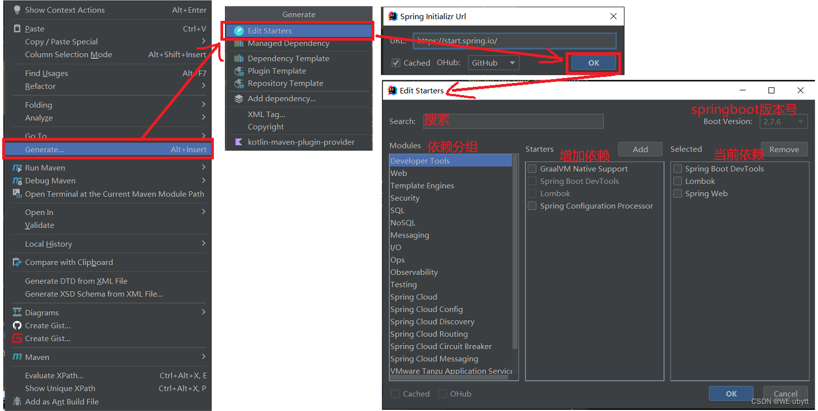
Task: Click OK in Spring Initializr Url dialog
Action: click(594, 63)
